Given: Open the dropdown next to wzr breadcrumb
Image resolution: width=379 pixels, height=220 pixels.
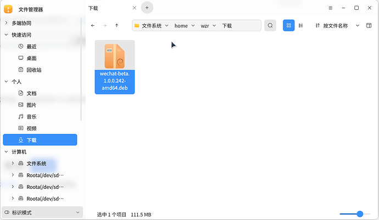Looking at the screenshot, I should 214,25.
